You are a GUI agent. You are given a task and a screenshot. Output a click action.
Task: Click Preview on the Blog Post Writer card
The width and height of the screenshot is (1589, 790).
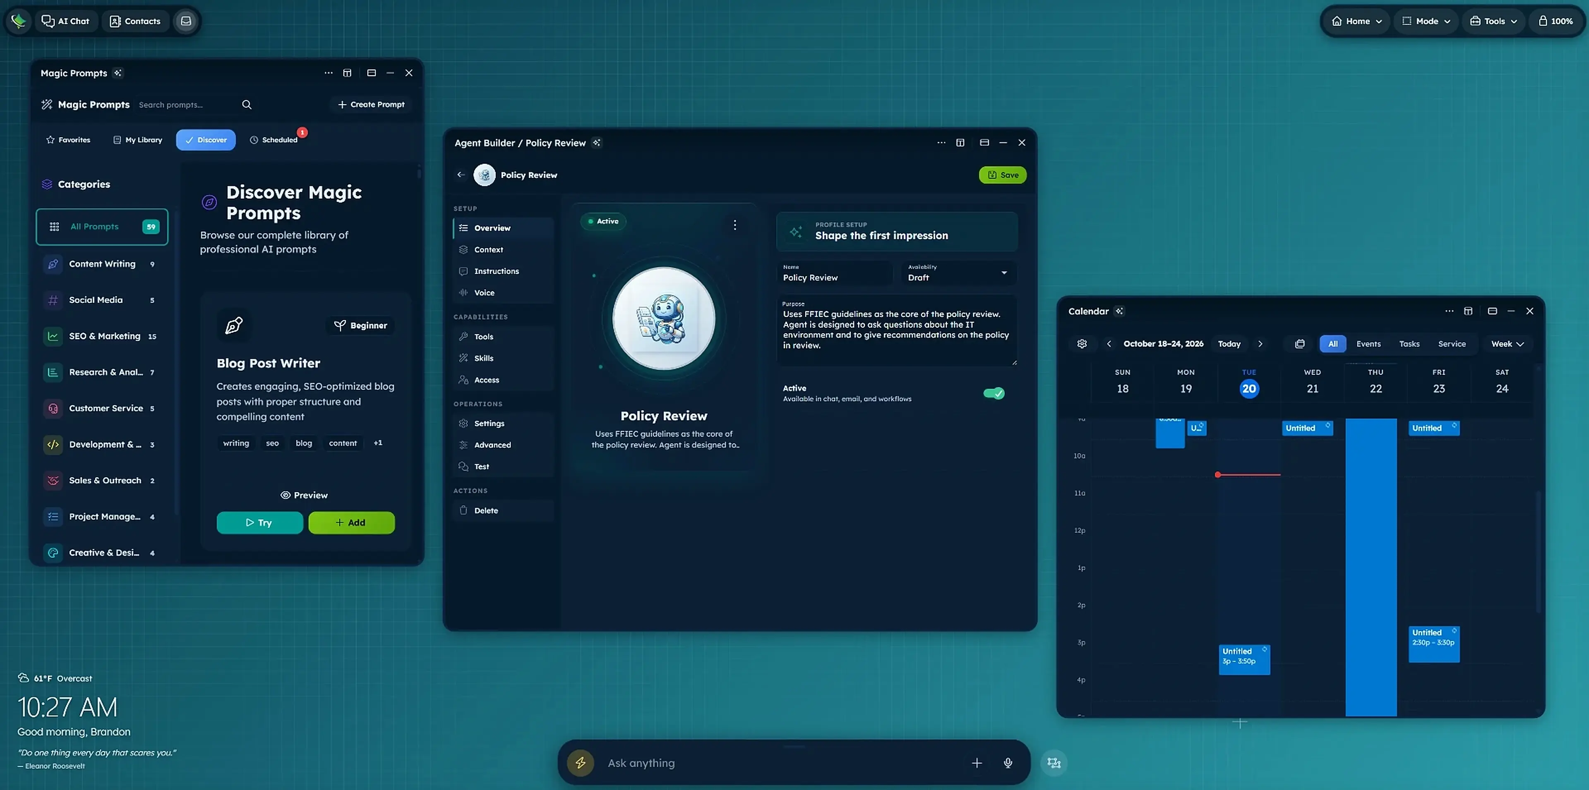[304, 495]
